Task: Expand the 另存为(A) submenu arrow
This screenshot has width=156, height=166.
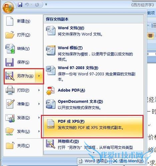Action: pos(39,76)
